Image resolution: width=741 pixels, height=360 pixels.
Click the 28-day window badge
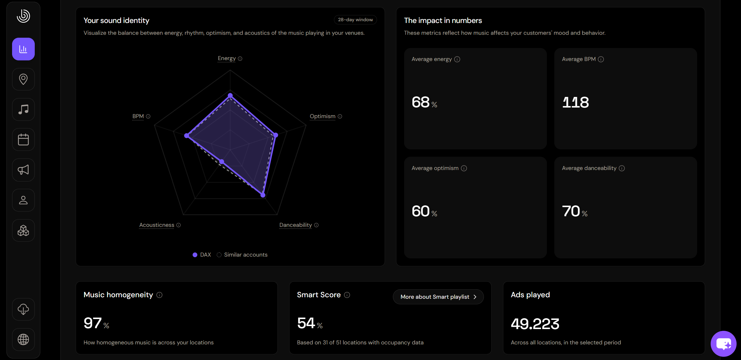tap(355, 20)
